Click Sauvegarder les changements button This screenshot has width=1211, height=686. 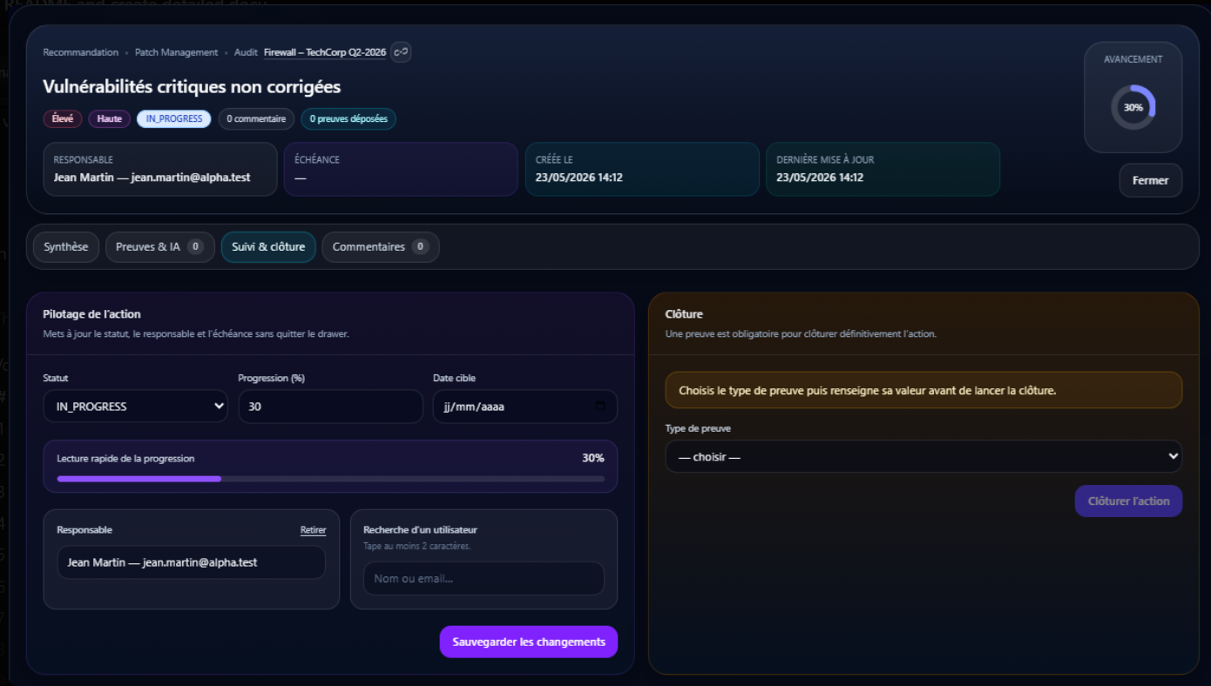529,642
